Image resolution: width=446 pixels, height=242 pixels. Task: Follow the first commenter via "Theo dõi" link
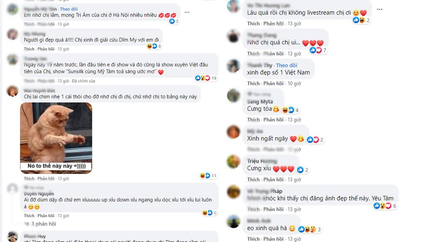coord(69,9)
